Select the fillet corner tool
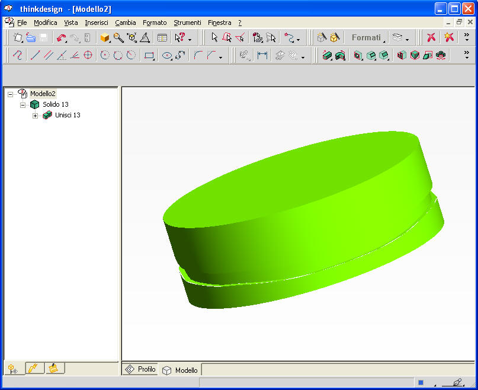This screenshot has width=478, height=390. tap(198, 55)
